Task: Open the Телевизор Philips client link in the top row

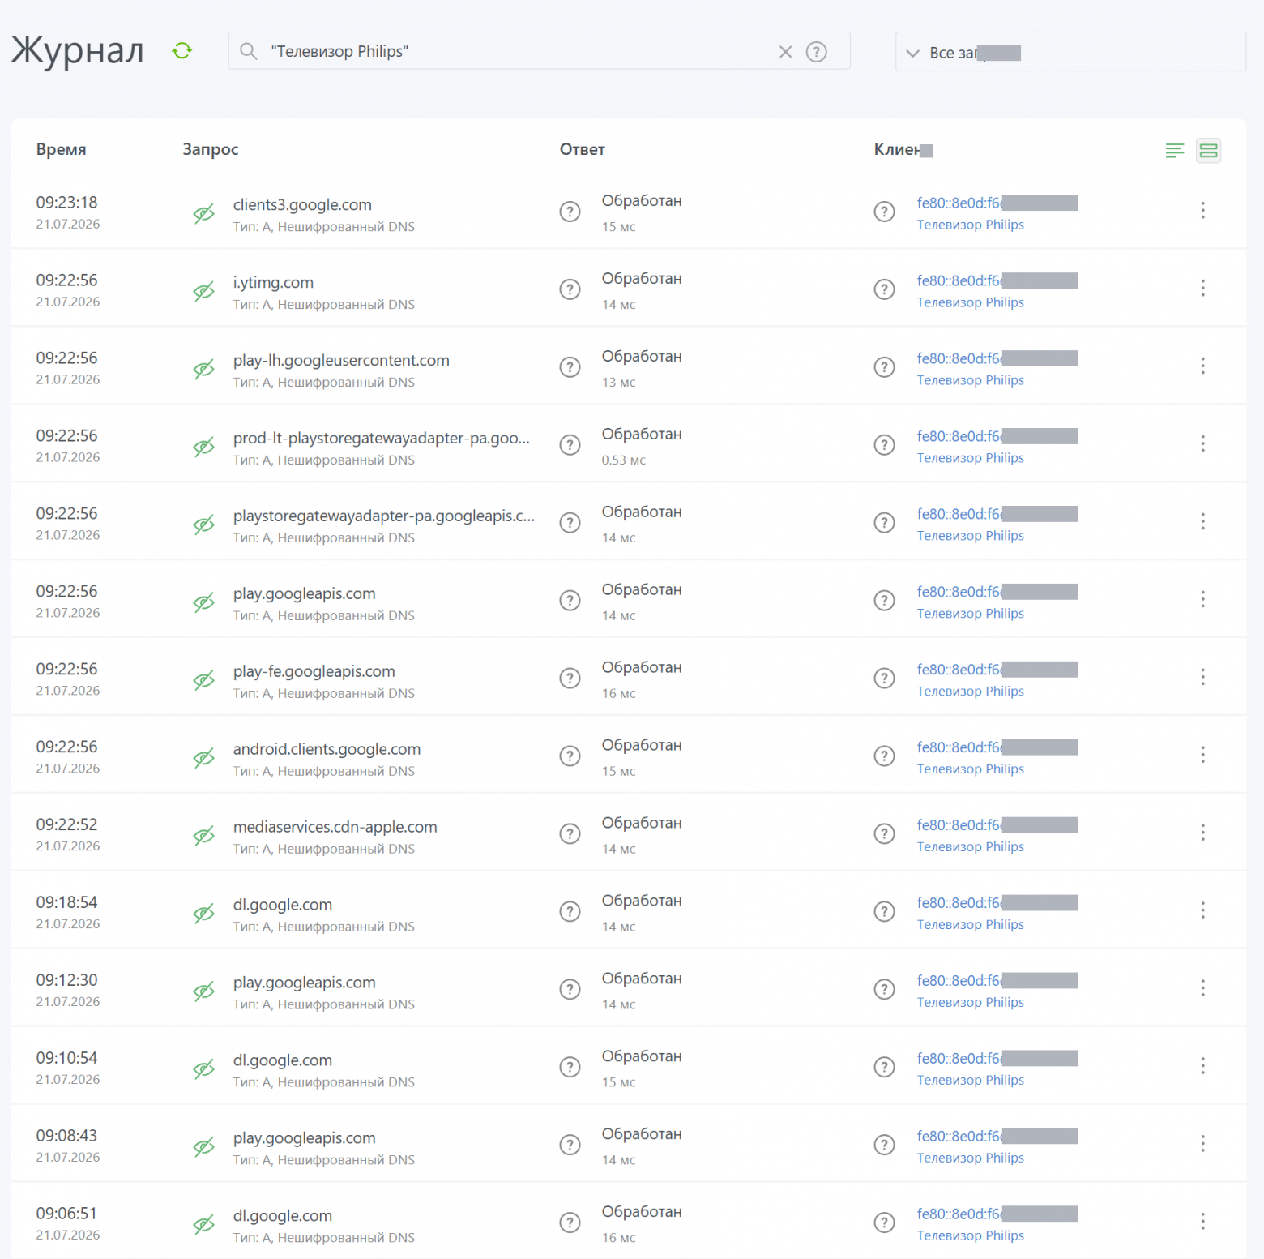Action: click(x=970, y=225)
